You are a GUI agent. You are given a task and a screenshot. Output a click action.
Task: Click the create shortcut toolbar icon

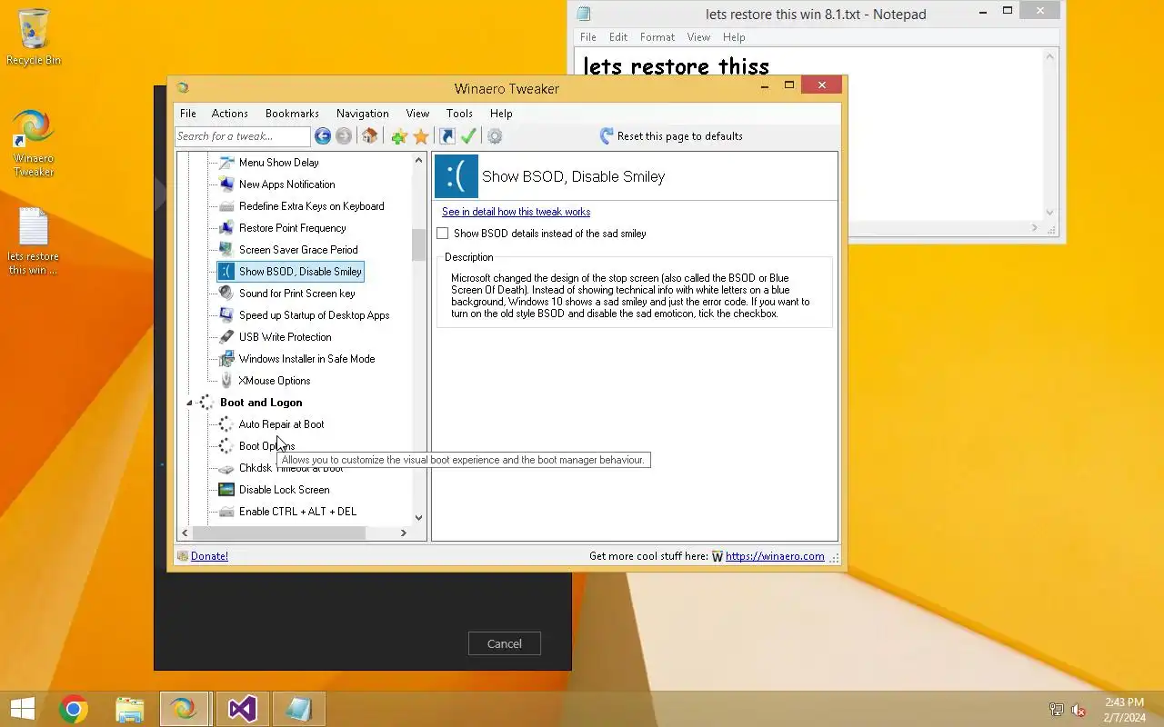tap(447, 136)
